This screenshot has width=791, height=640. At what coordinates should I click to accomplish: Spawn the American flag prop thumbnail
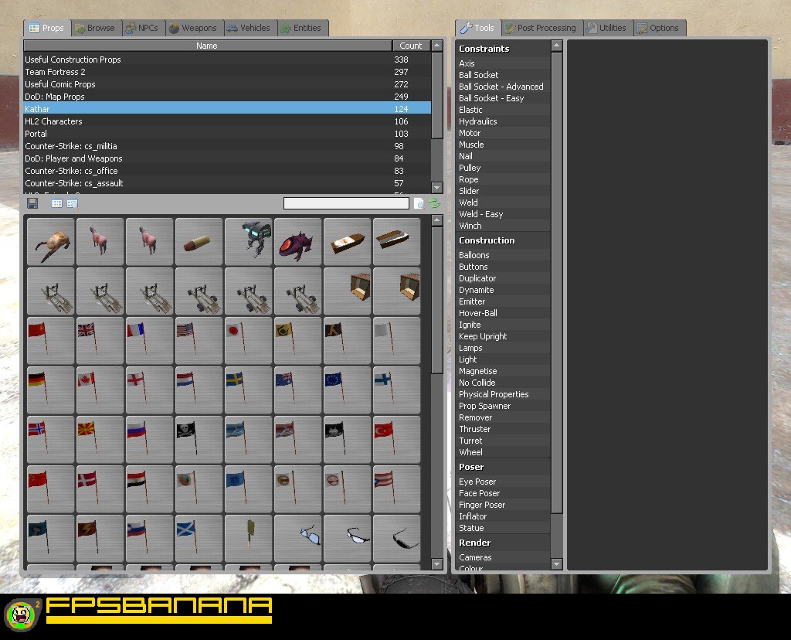click(x=199, y=340)
